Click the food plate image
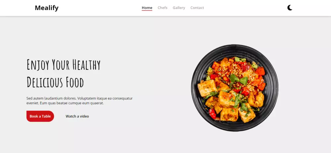The image size is (331, 153). tap(235, 88)
